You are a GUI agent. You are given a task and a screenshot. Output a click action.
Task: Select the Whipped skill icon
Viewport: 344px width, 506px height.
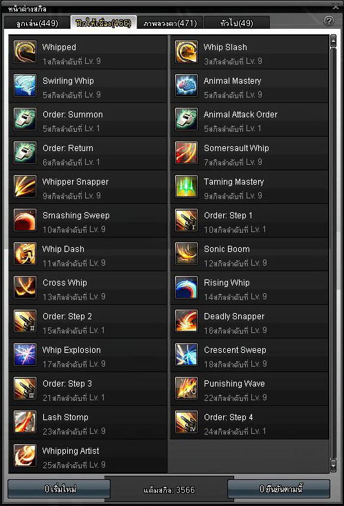(x=25, y=52)
